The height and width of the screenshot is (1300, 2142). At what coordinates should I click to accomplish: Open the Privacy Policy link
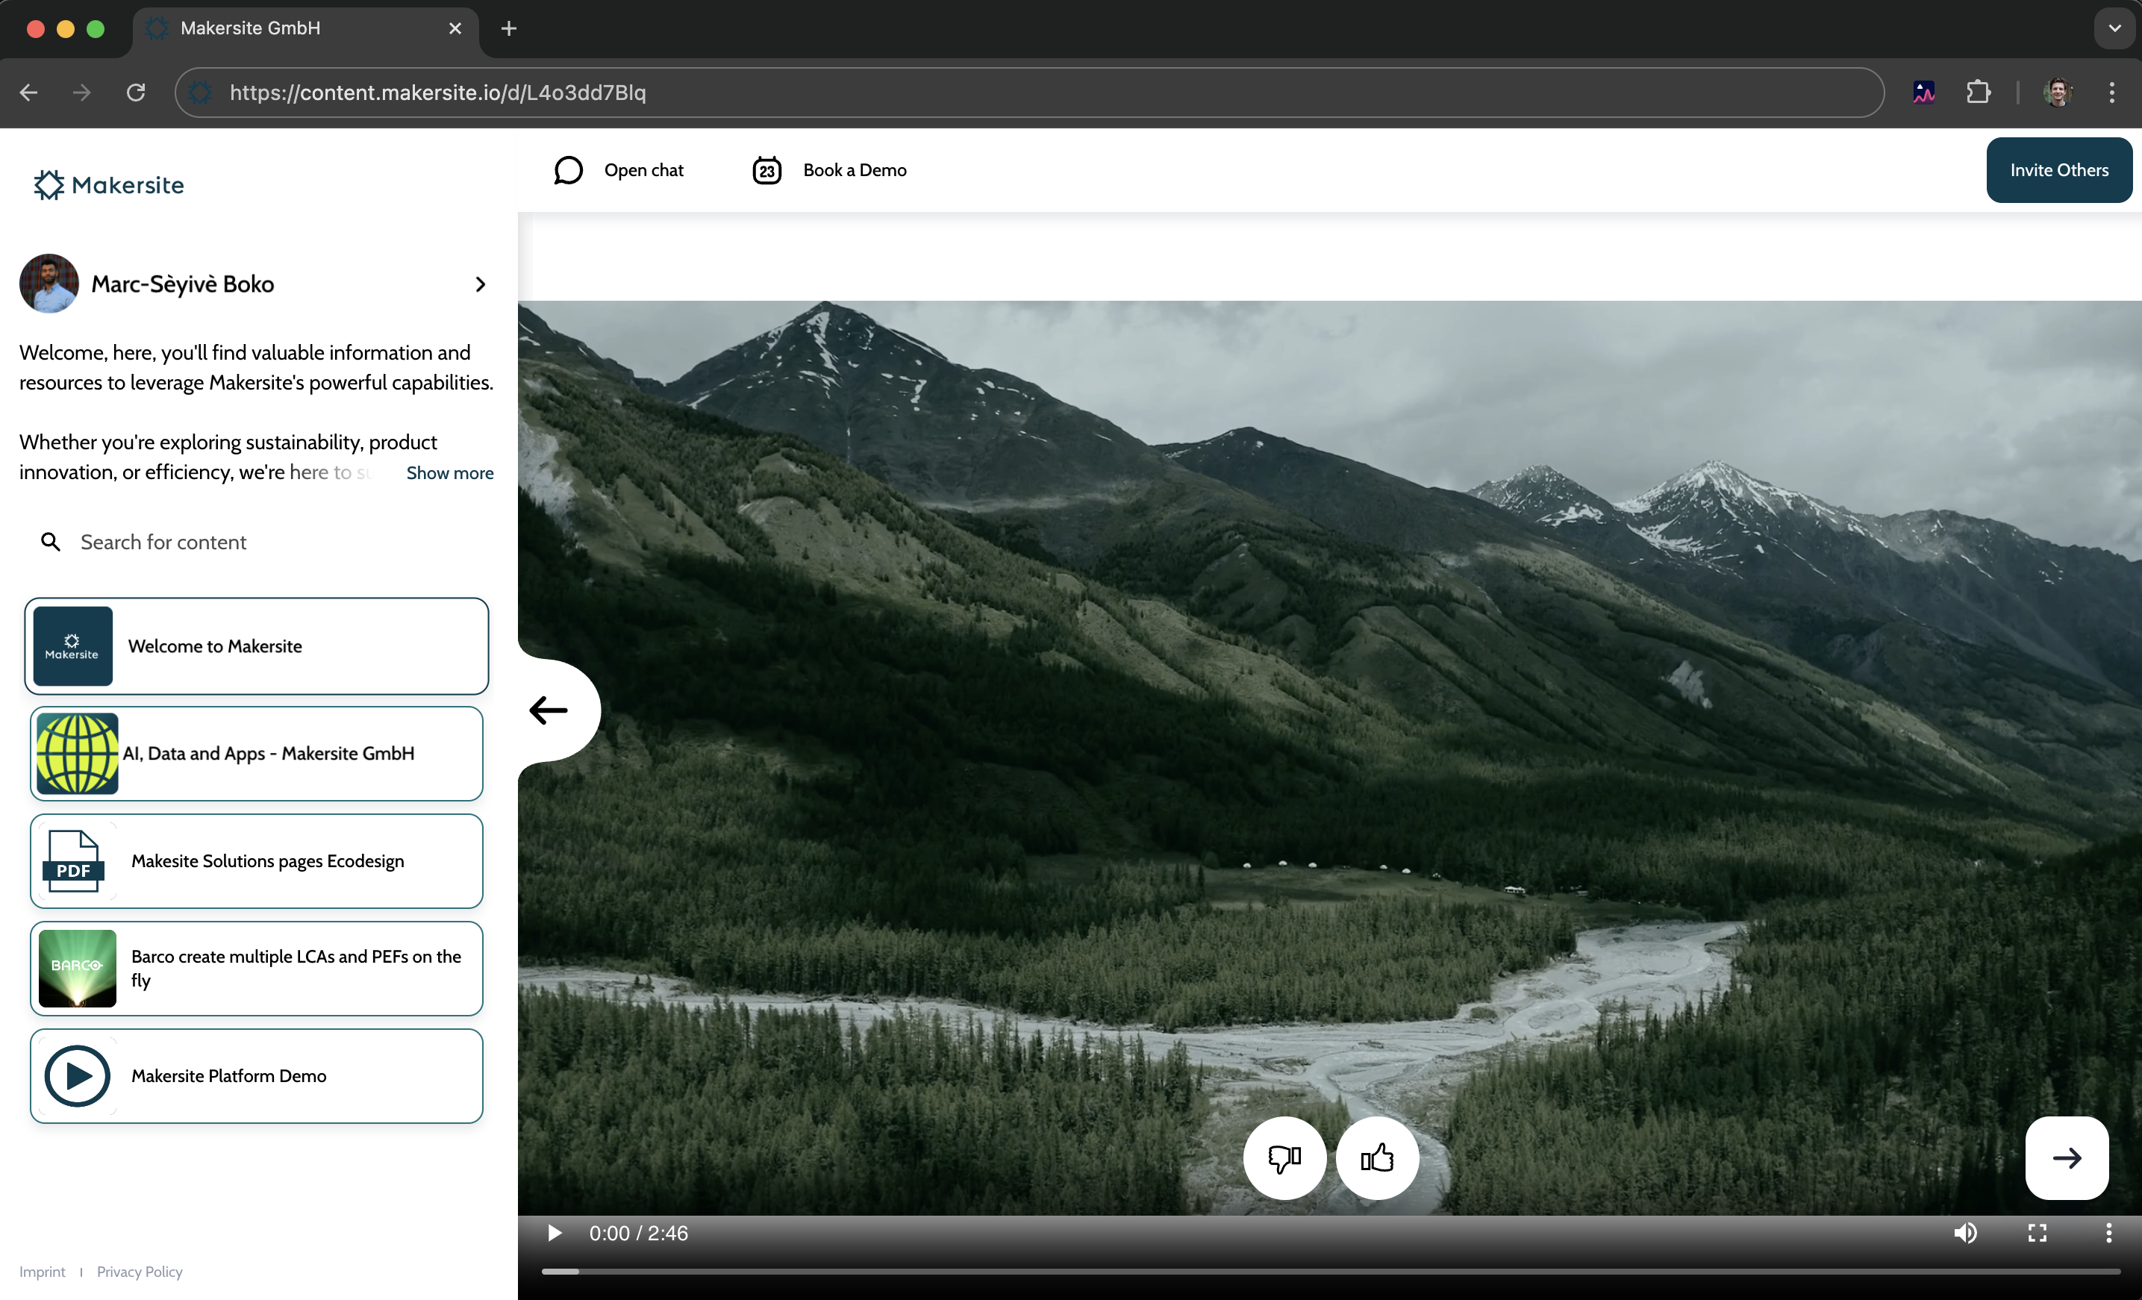[139, 1272]
